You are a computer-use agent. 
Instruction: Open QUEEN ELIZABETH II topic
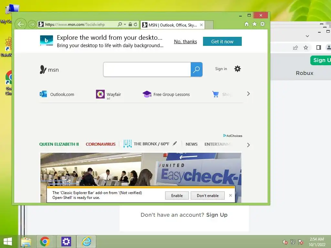point(59,144)
